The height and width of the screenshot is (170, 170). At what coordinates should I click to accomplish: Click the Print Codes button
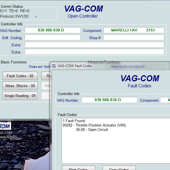pos(78,168)
